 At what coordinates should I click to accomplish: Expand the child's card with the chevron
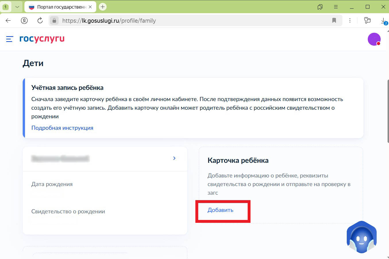click(174, 158)
